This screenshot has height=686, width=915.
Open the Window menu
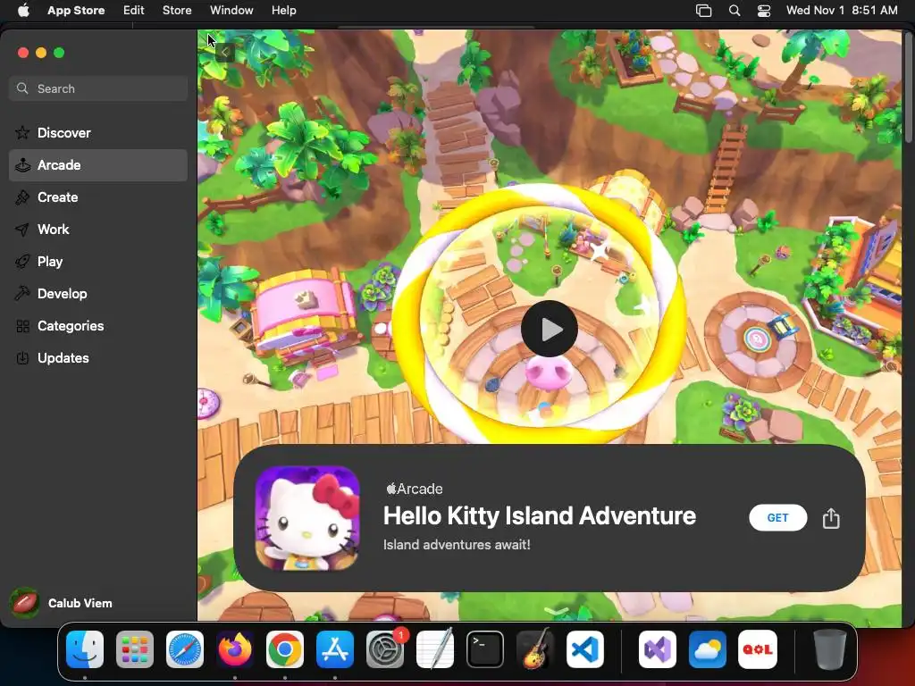click(x=231, y=11)
